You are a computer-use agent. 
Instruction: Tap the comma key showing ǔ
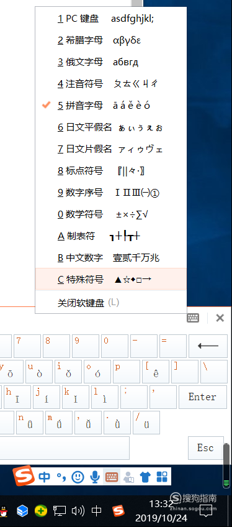pyautogui.click(x=88, y=423)
